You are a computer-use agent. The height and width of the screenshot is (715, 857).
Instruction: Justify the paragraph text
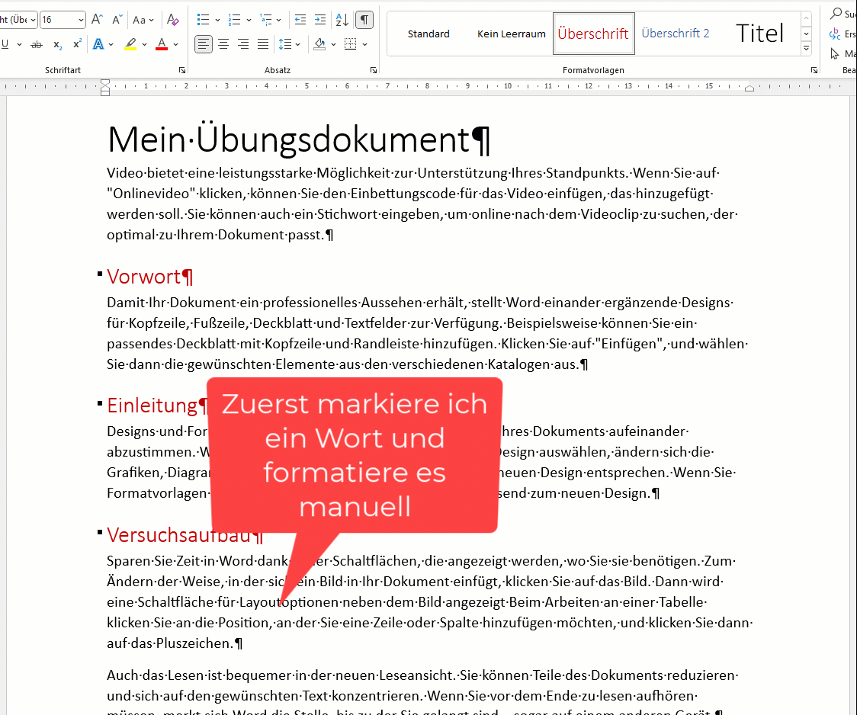coord(263,44)
